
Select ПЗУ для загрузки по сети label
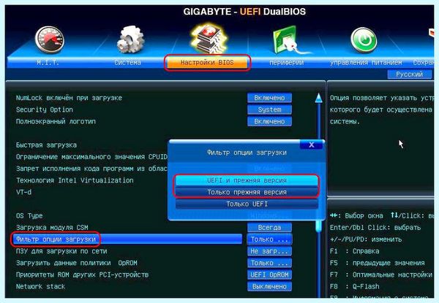click(x=61, y=251)
